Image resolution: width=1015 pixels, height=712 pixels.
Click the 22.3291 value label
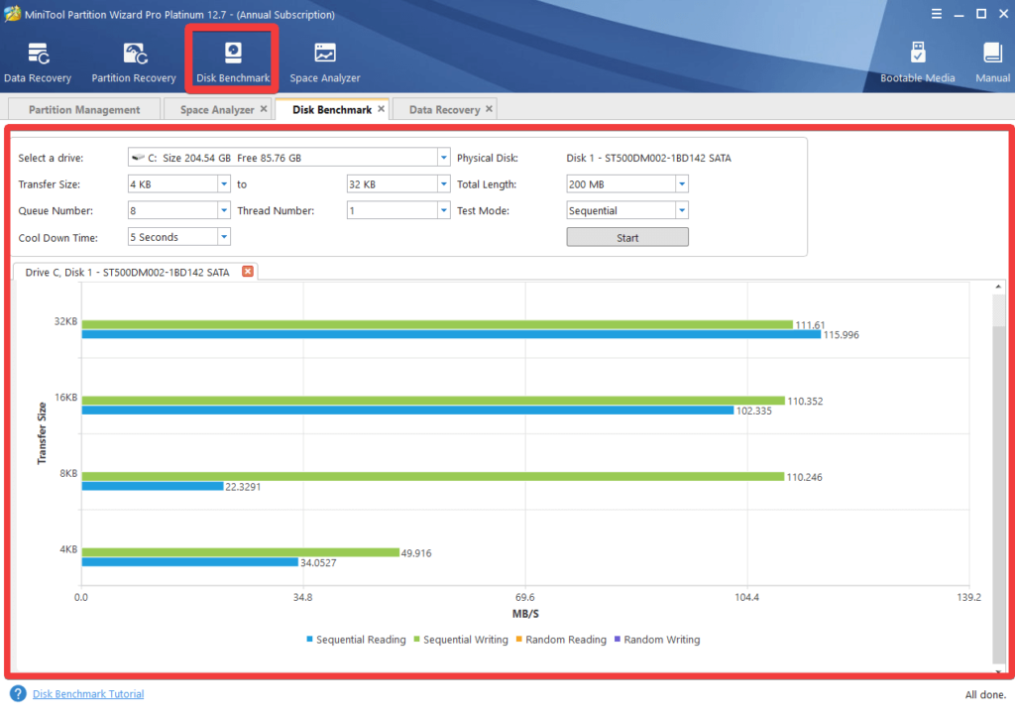tap(243, 487)
